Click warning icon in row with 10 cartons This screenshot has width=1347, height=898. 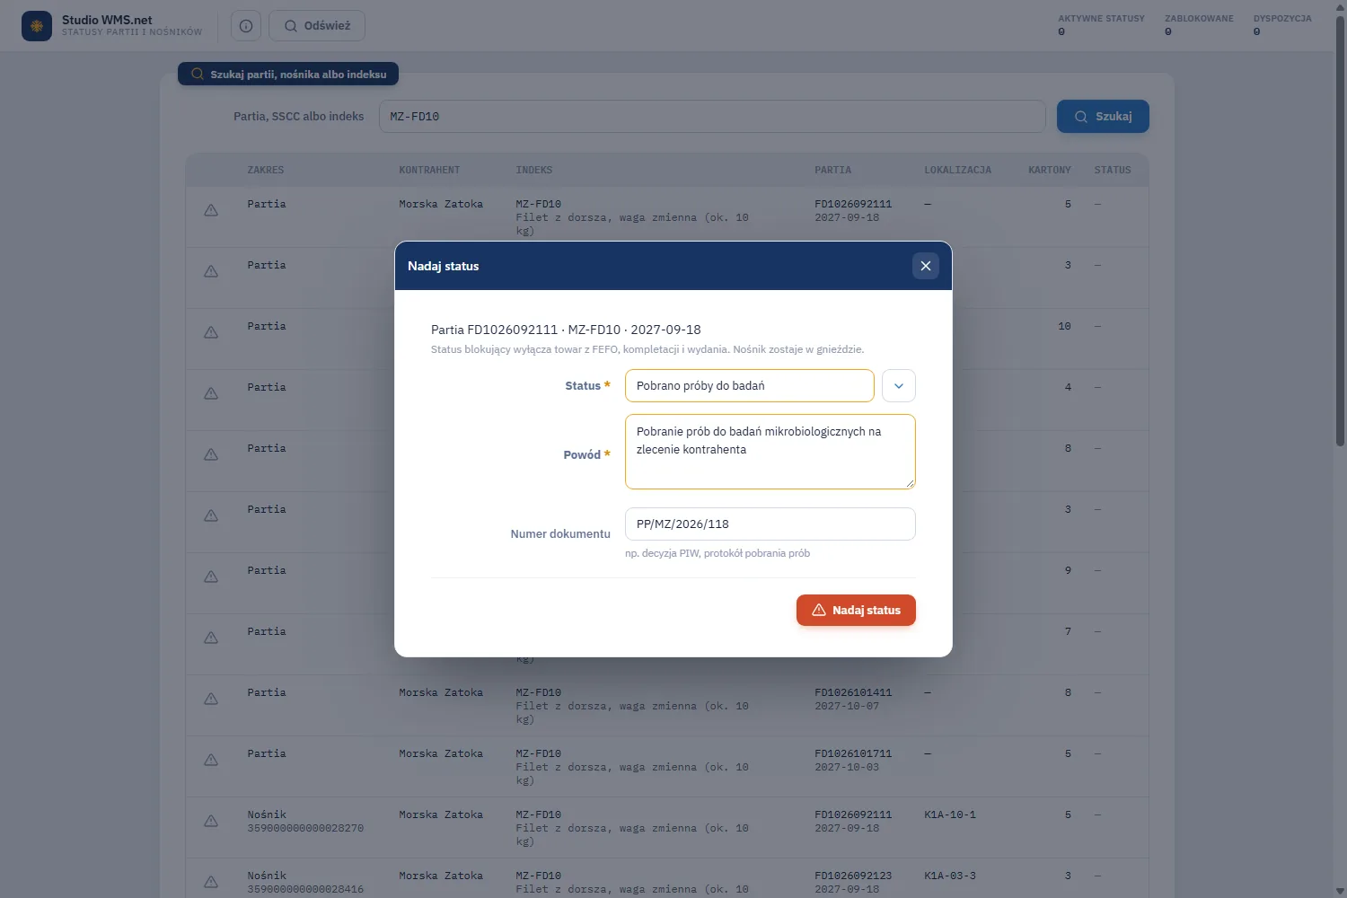pyautogui.click(x=211, y=332)
